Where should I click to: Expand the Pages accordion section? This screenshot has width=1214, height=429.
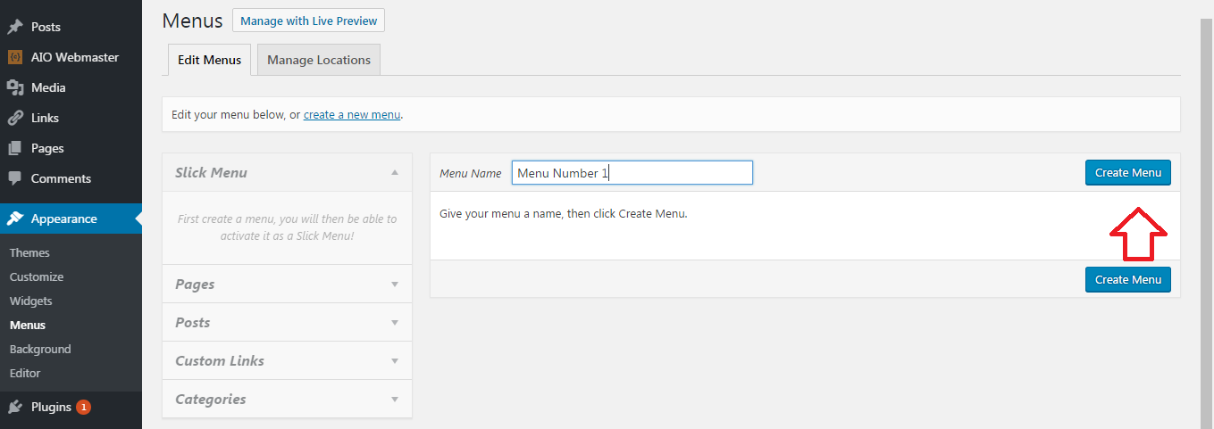(287, 284)
